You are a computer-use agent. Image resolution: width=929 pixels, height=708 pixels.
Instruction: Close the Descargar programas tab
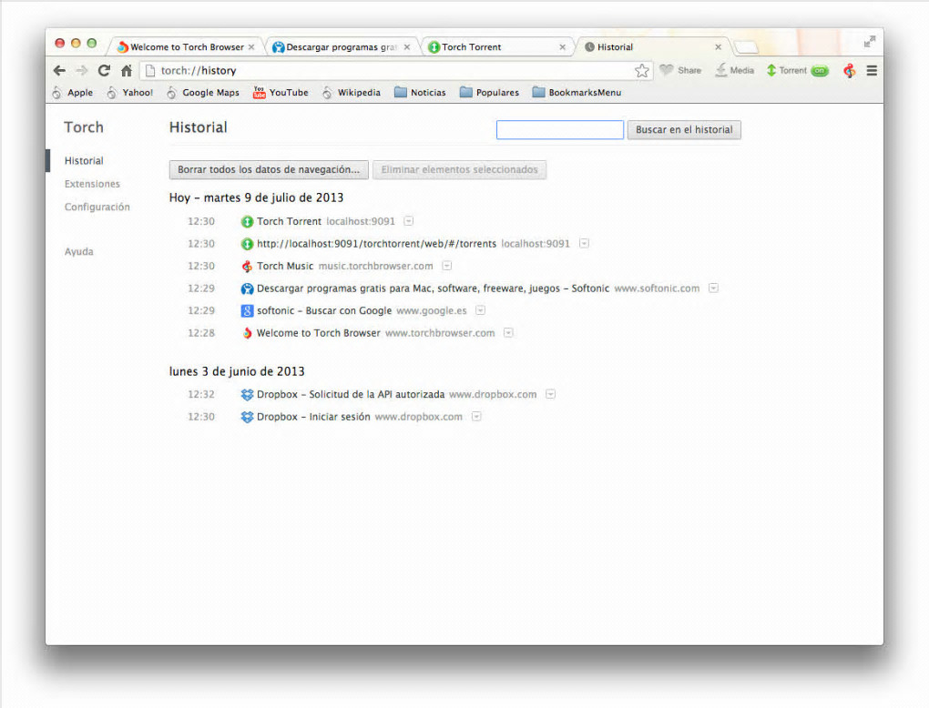pos(407,46)
